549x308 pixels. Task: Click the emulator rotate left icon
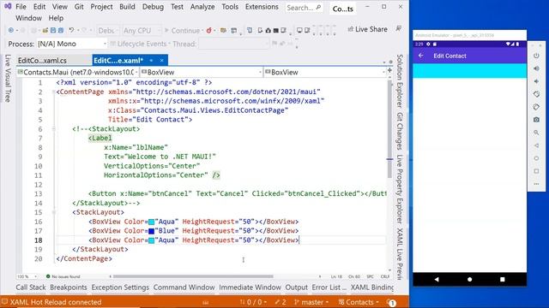click(x=536, y=94)
